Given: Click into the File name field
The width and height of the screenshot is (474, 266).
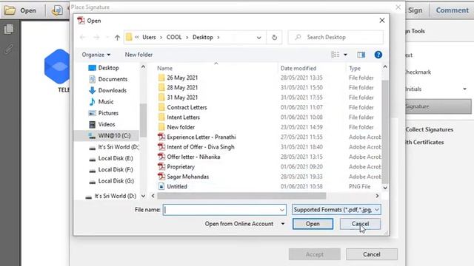Looking at the screenshot, I should click(x=224, y=210).
